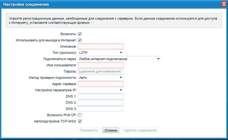Image resolution: width=228 pixels, height=140 pixels.
Task: Click the Применить button
Action: point(89,130)
